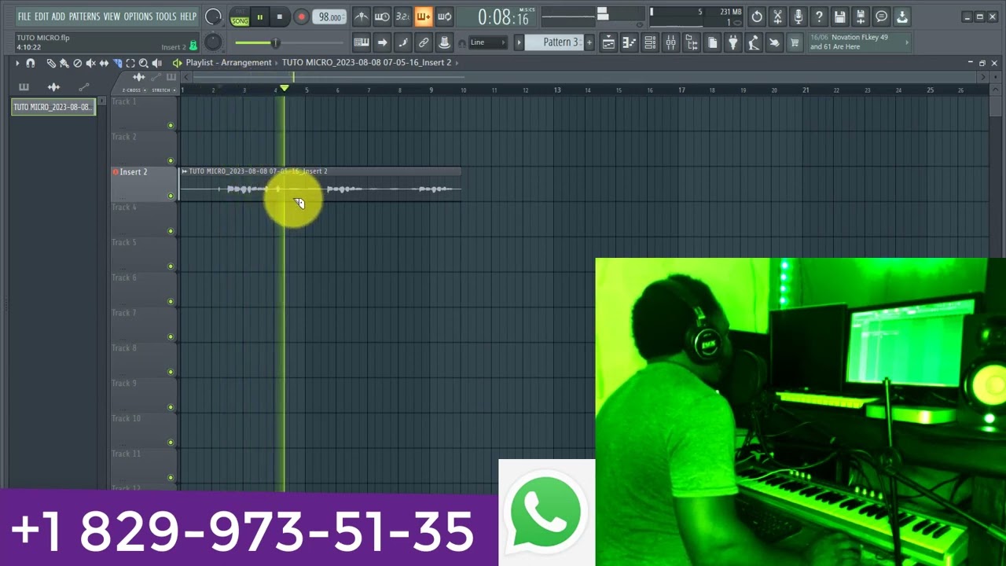Image resolution: width=1006 pixels, height=566 pixels.
Task: Toggle the highlighted overdub/blend recording button
Action: click(423, 17)
